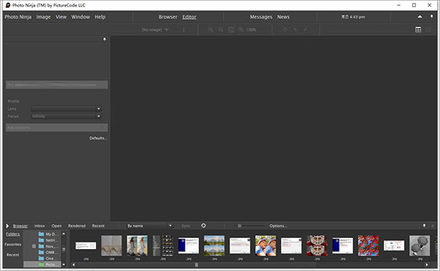Image resolution: width=440 pixels, height=271 pixels.
Task: Click thumbnail strip scroll right arrow
Action: (427, 264)
